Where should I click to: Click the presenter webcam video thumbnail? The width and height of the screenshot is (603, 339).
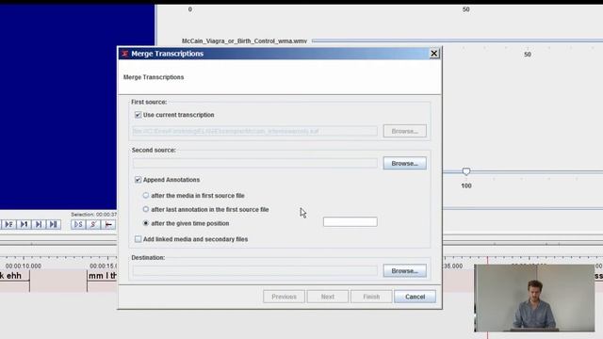pos(534,298)
